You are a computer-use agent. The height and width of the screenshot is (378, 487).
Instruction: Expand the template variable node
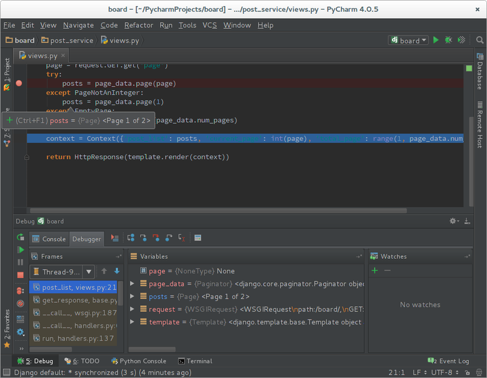pyautogui.click(x=132, y=322)
